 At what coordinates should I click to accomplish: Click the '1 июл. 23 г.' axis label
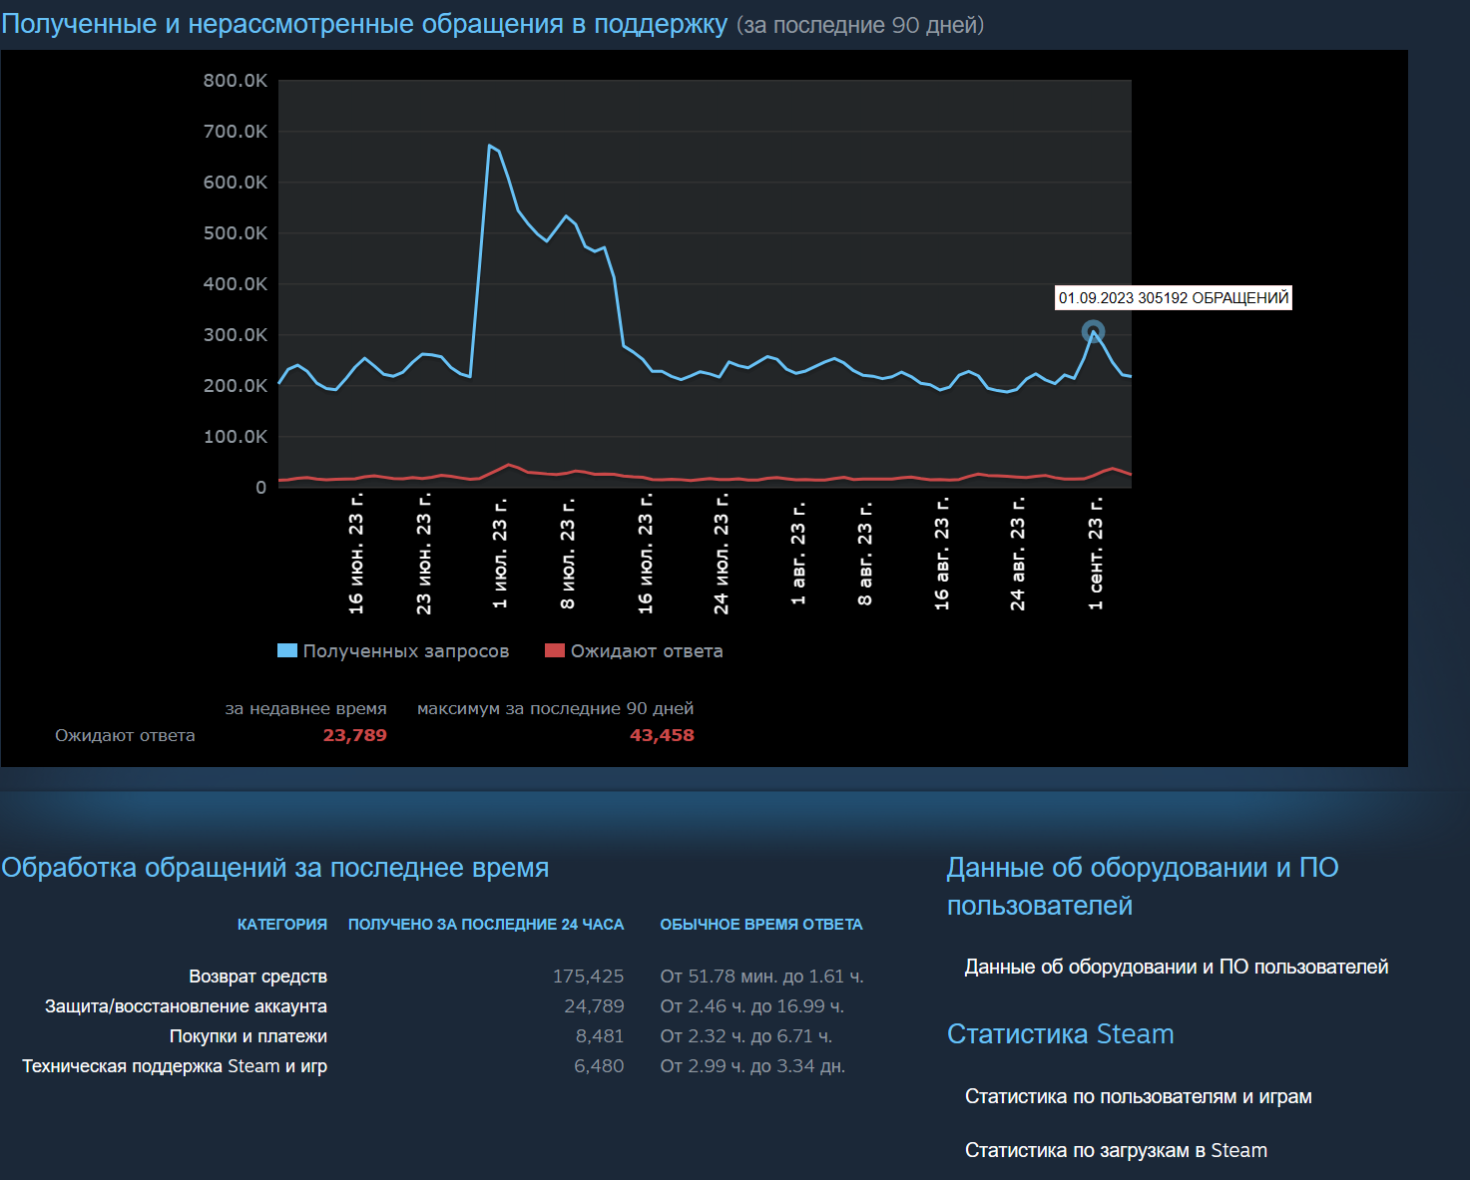[x=500, y=553]
